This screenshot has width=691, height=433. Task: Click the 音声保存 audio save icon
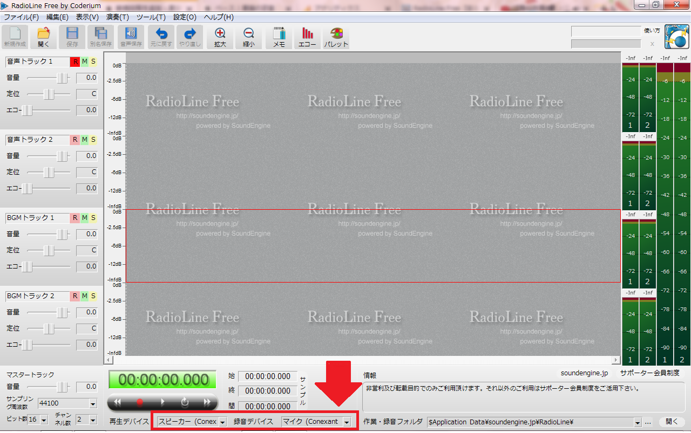[131, 37]
